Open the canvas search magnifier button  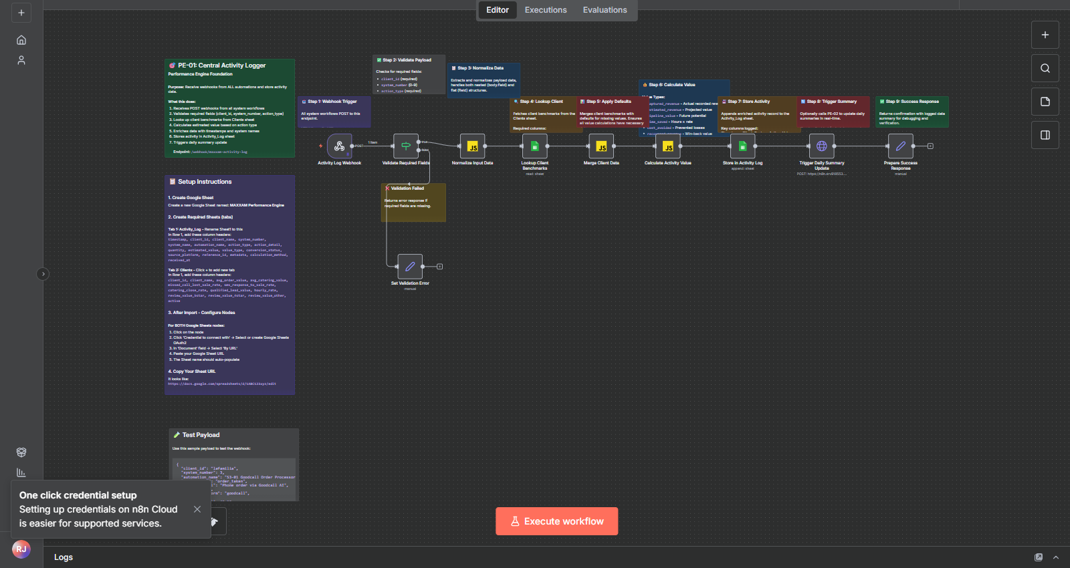[x=1045, y=68]
